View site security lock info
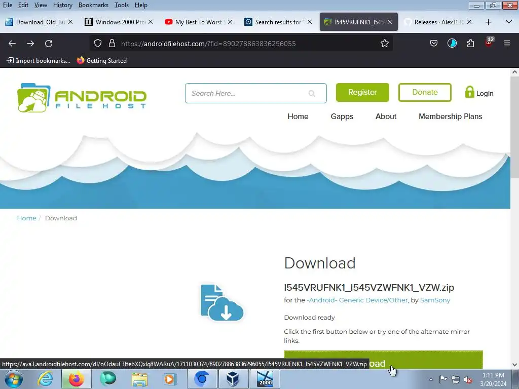The width and height of the screenshot is (519, 389). coord(112,44)
